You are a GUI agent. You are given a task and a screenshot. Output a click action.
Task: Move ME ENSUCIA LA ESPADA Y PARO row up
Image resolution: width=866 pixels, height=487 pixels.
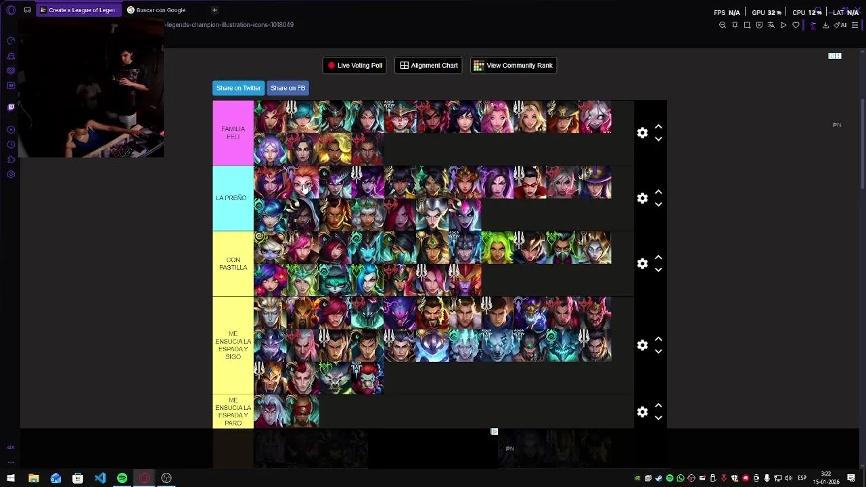(x=658, y=406)
